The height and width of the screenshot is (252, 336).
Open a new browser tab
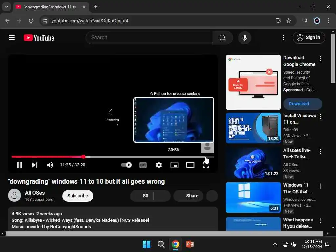[x=96, y=7]
